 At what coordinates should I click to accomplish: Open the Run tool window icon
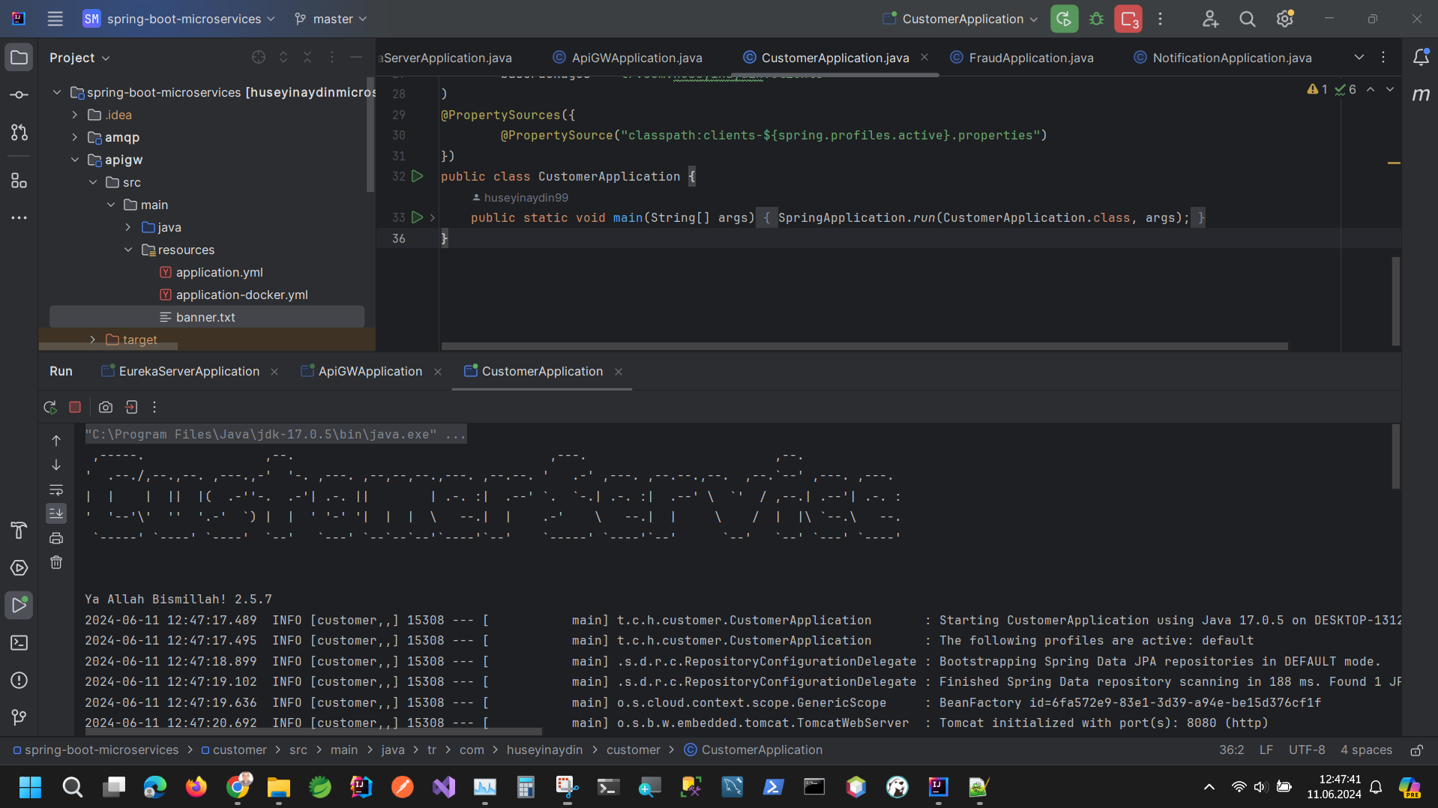click(19, 605)
